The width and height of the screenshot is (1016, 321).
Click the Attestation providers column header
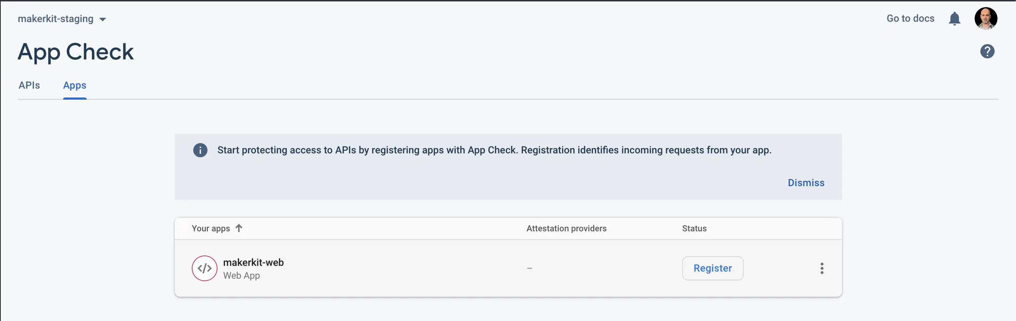(566, 228)
